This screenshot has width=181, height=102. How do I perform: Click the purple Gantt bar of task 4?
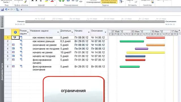pyautogui.click(x=141, y=49)
